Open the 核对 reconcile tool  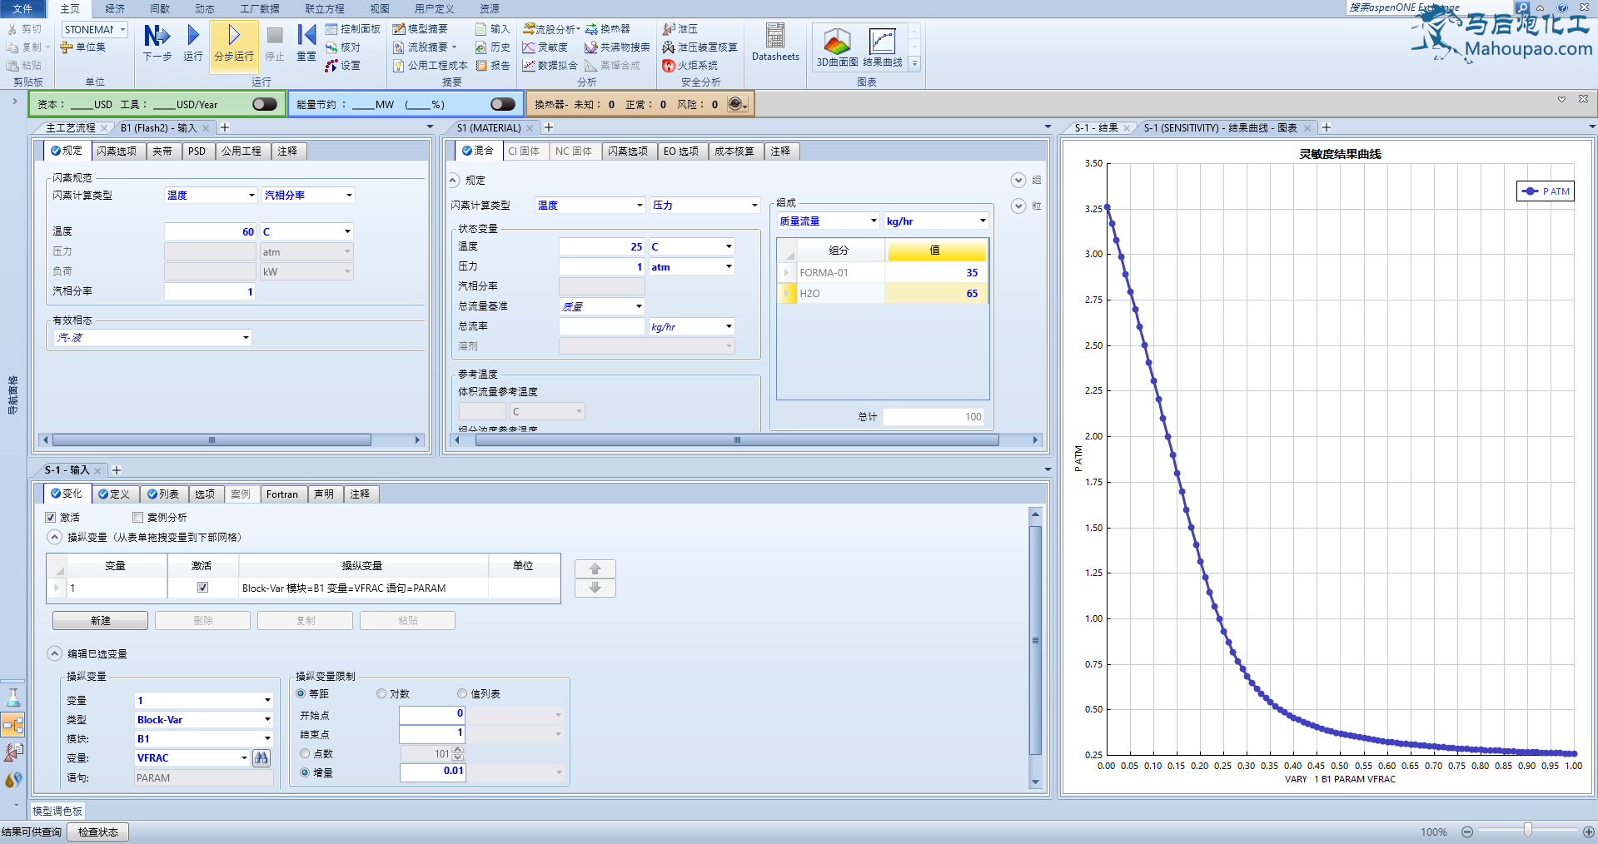pos(343,47)
